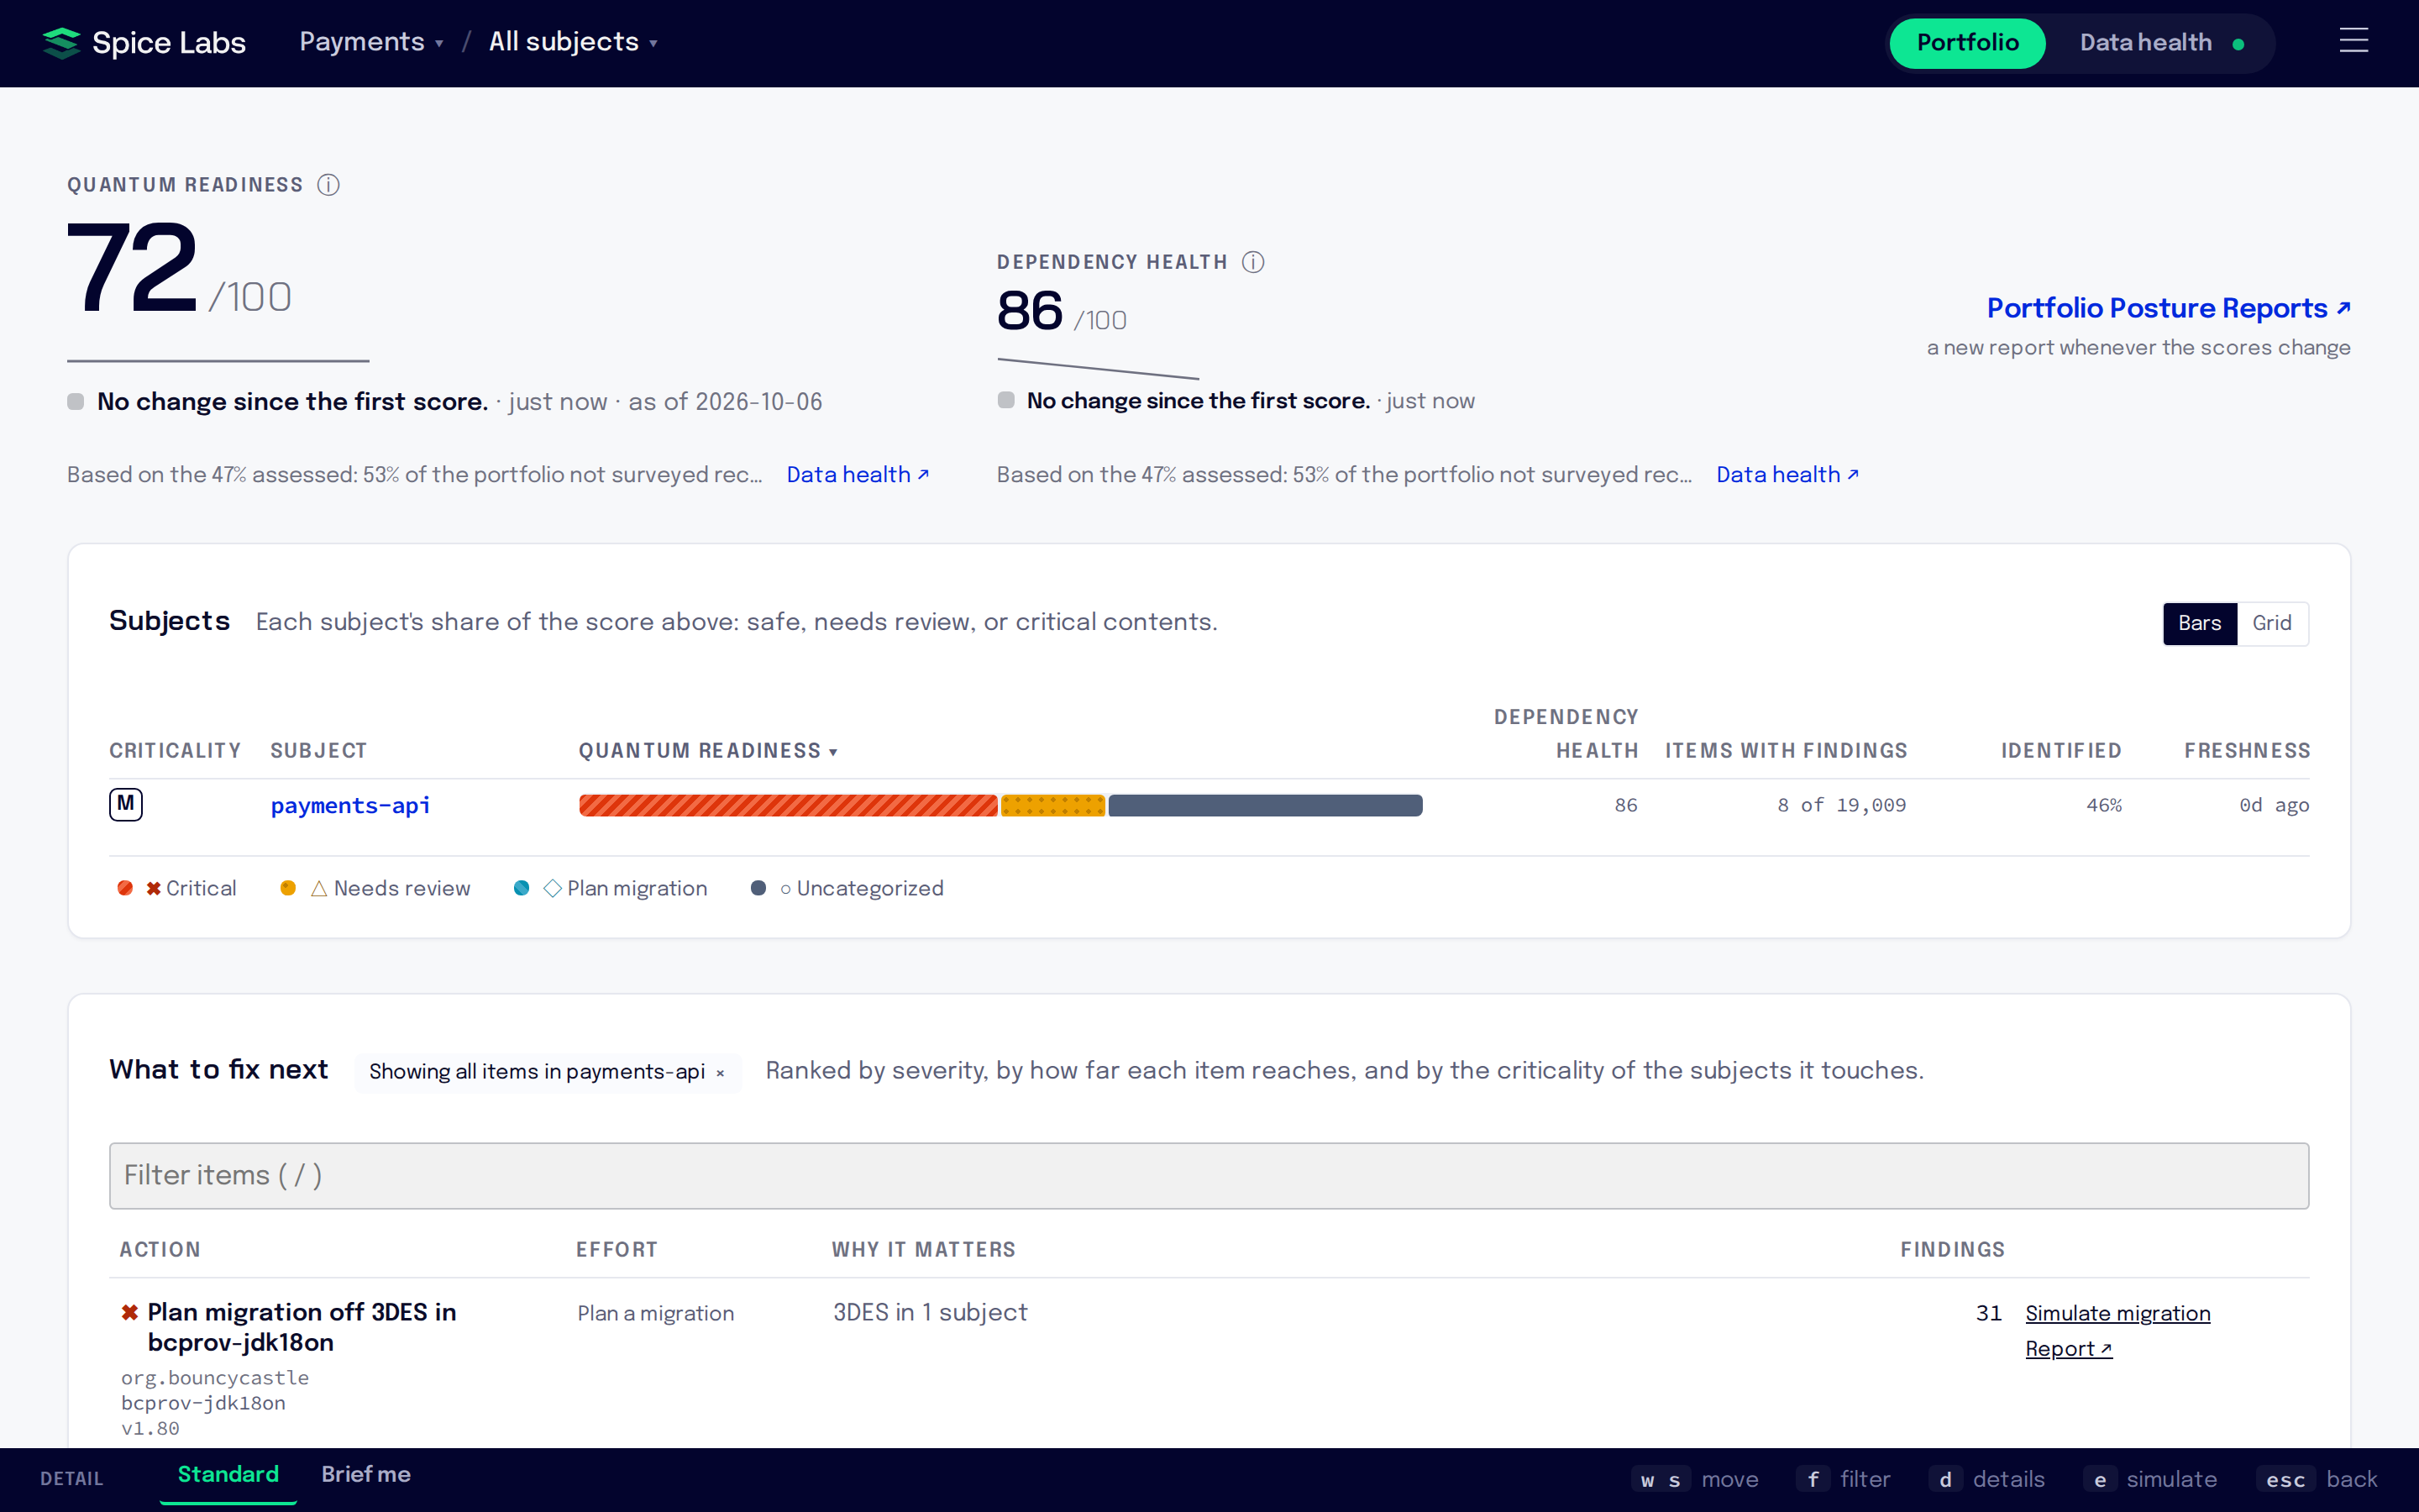Open the payments-api subject link
The width and height of the screenshot is (2419, 1512).
click(x=351, y=805)
